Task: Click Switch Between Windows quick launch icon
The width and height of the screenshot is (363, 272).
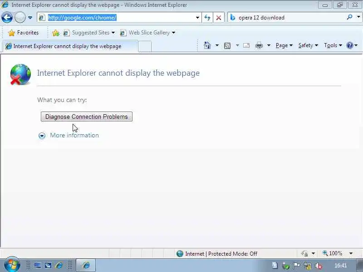Action: pos(48,265)
